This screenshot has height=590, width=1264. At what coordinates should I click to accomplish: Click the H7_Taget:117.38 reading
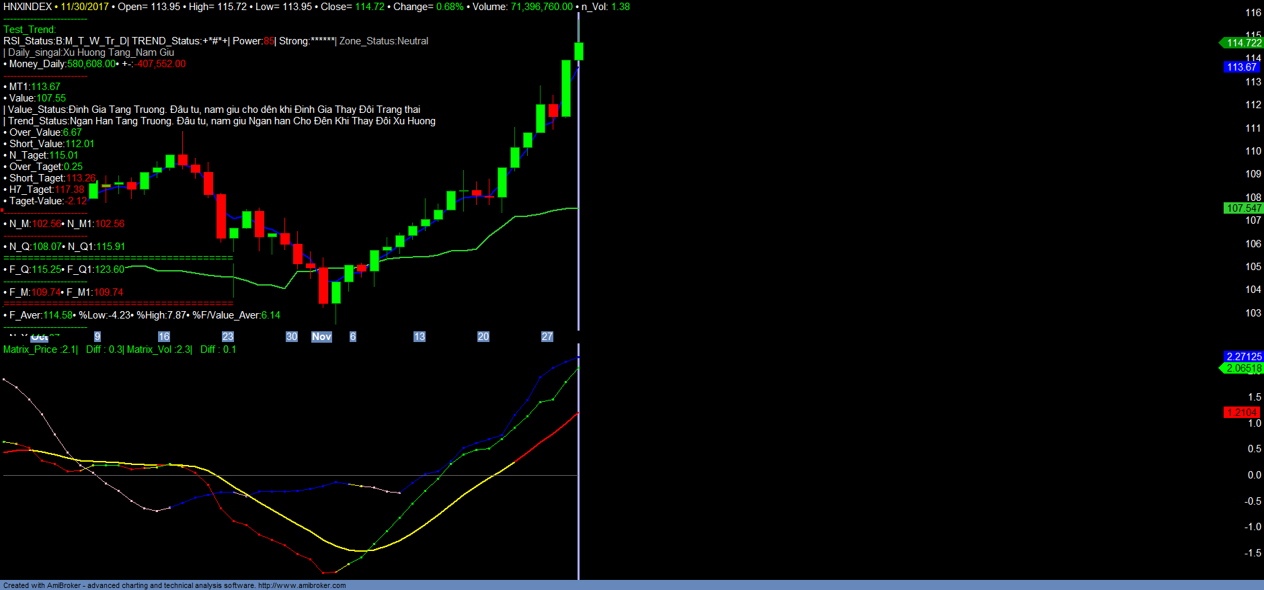click(47, 189)
